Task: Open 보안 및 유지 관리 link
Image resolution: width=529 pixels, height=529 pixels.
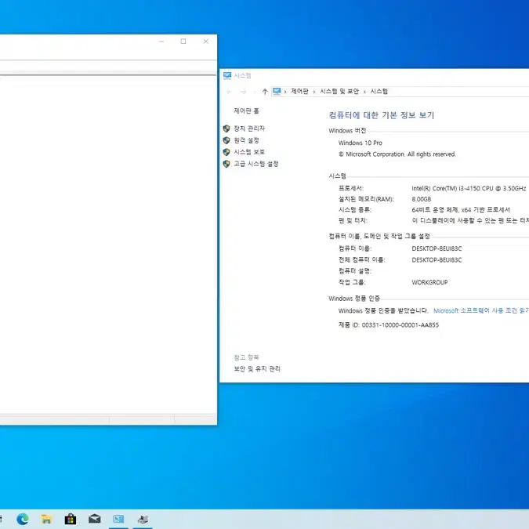Action: 257,369
